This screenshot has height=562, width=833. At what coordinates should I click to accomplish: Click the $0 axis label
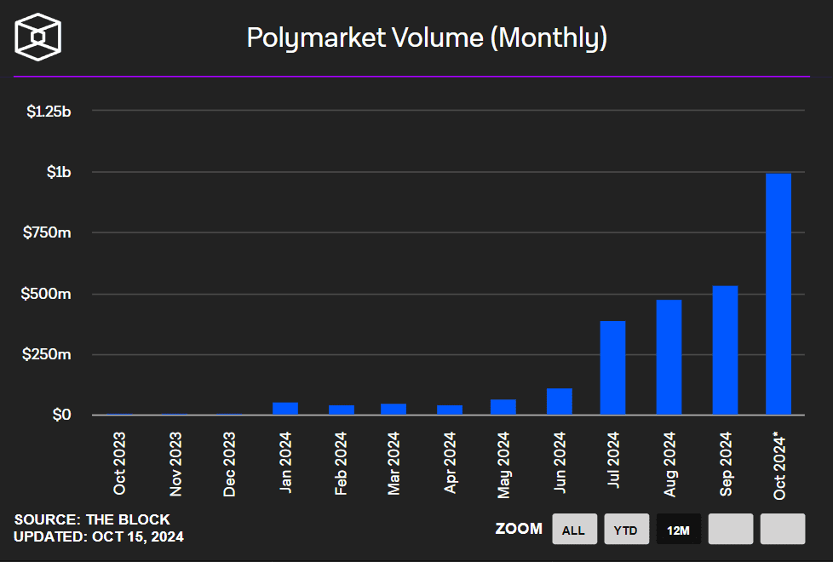(x=61, y=415)
